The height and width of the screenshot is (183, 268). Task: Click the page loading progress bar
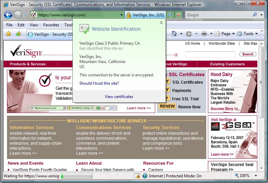coord(76,176)
